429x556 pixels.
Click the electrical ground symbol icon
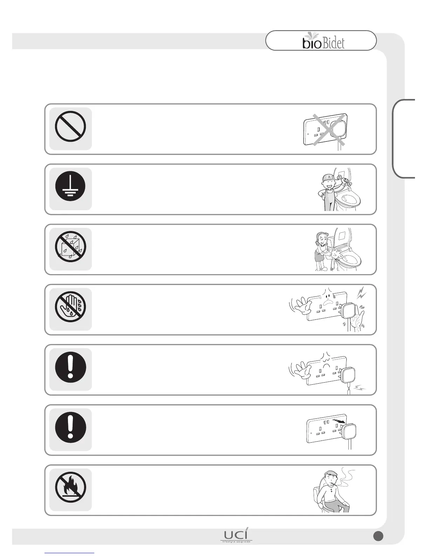point(70,187)
